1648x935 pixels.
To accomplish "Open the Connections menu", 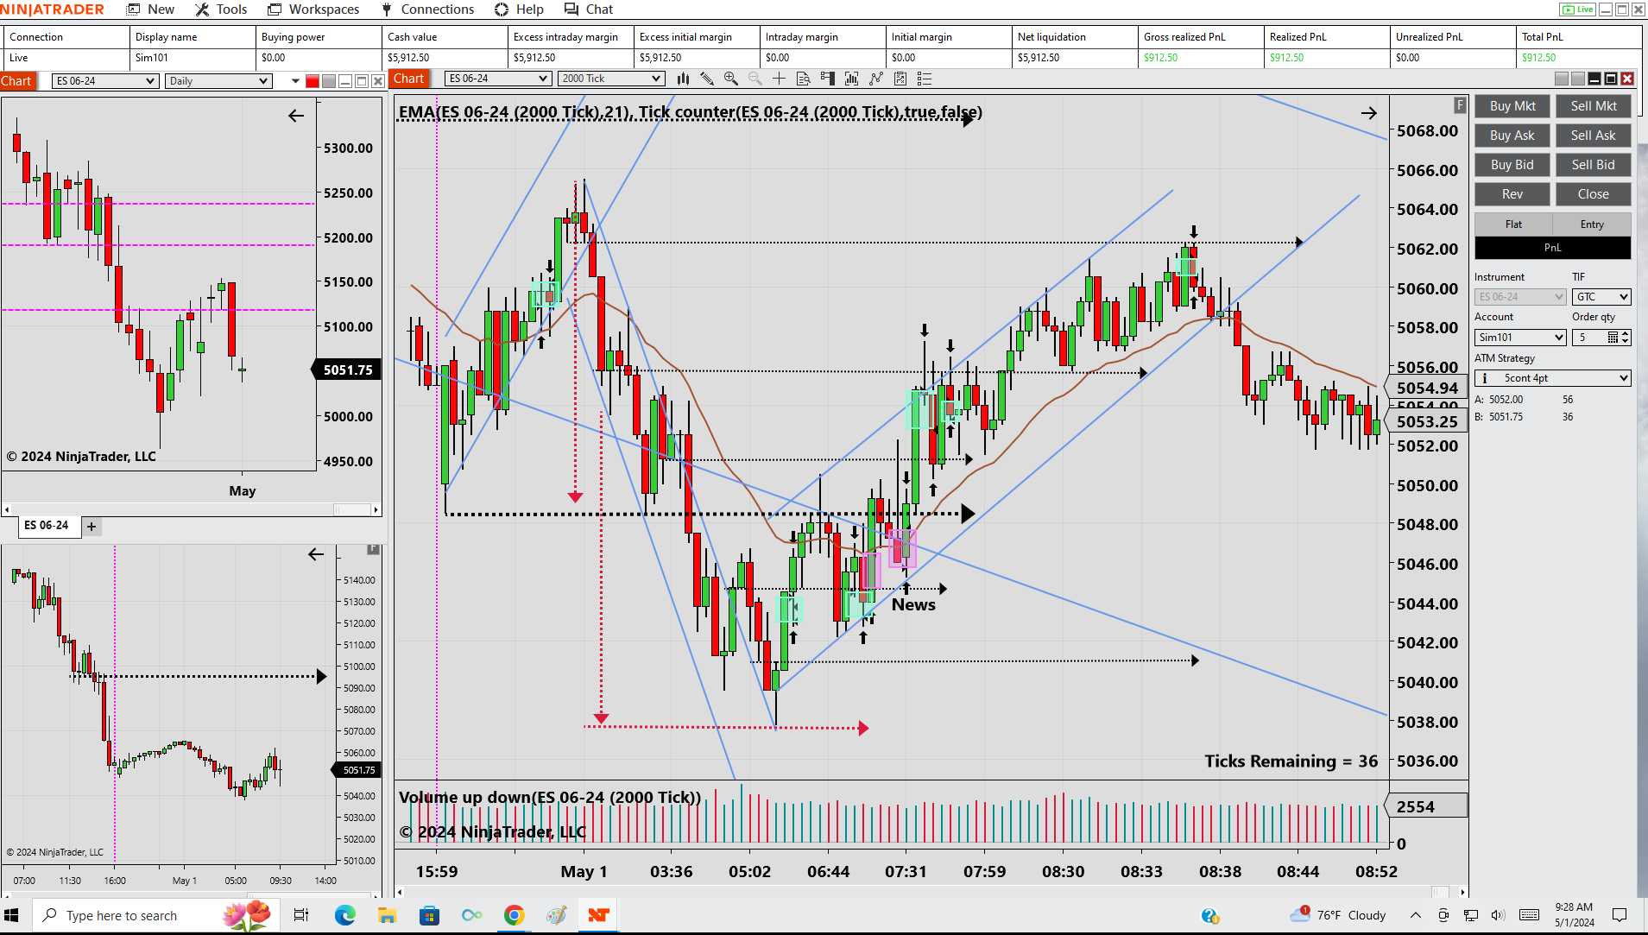I will (x=426, y=9).
